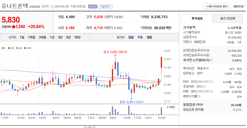Select the 3년 line chart period
This screenshot has width=247, height=128.
[60, 37]
